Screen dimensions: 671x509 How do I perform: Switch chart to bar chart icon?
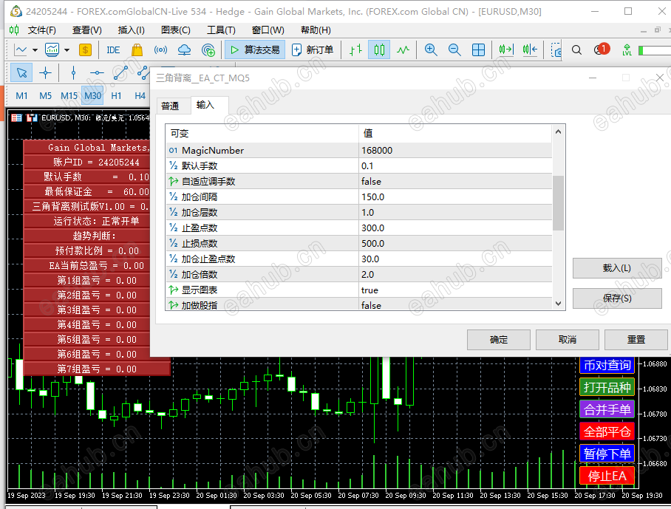pos(355,50)
